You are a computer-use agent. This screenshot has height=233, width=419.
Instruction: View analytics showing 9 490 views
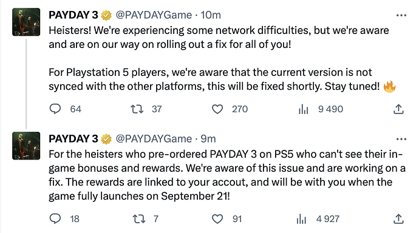pos(303,109)
